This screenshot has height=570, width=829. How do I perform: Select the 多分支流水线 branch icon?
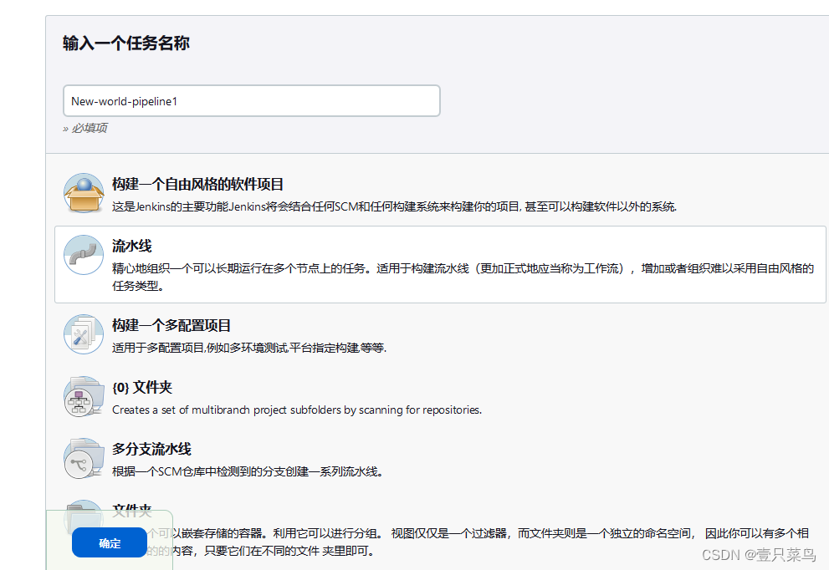click(84, 458)
